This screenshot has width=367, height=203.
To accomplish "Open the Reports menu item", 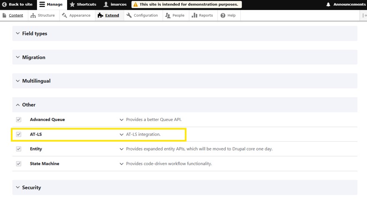I will (x=202, y=15).
